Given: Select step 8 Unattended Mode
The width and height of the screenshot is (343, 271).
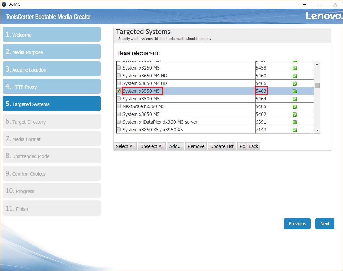Looking at the screenshot, I should point(52,155).
